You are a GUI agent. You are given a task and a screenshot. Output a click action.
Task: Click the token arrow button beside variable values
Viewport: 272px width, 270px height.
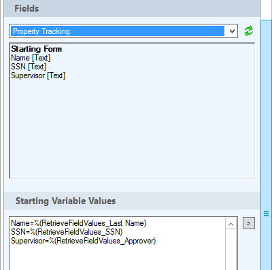[x=249, y=223]
